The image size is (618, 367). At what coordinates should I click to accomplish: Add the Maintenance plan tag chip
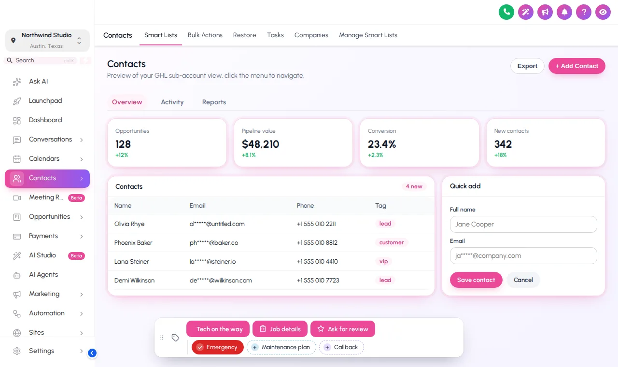coord(281,347)
